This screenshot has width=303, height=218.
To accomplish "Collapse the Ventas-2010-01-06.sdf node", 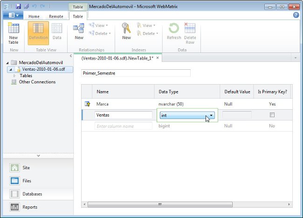I will [11, 69].
